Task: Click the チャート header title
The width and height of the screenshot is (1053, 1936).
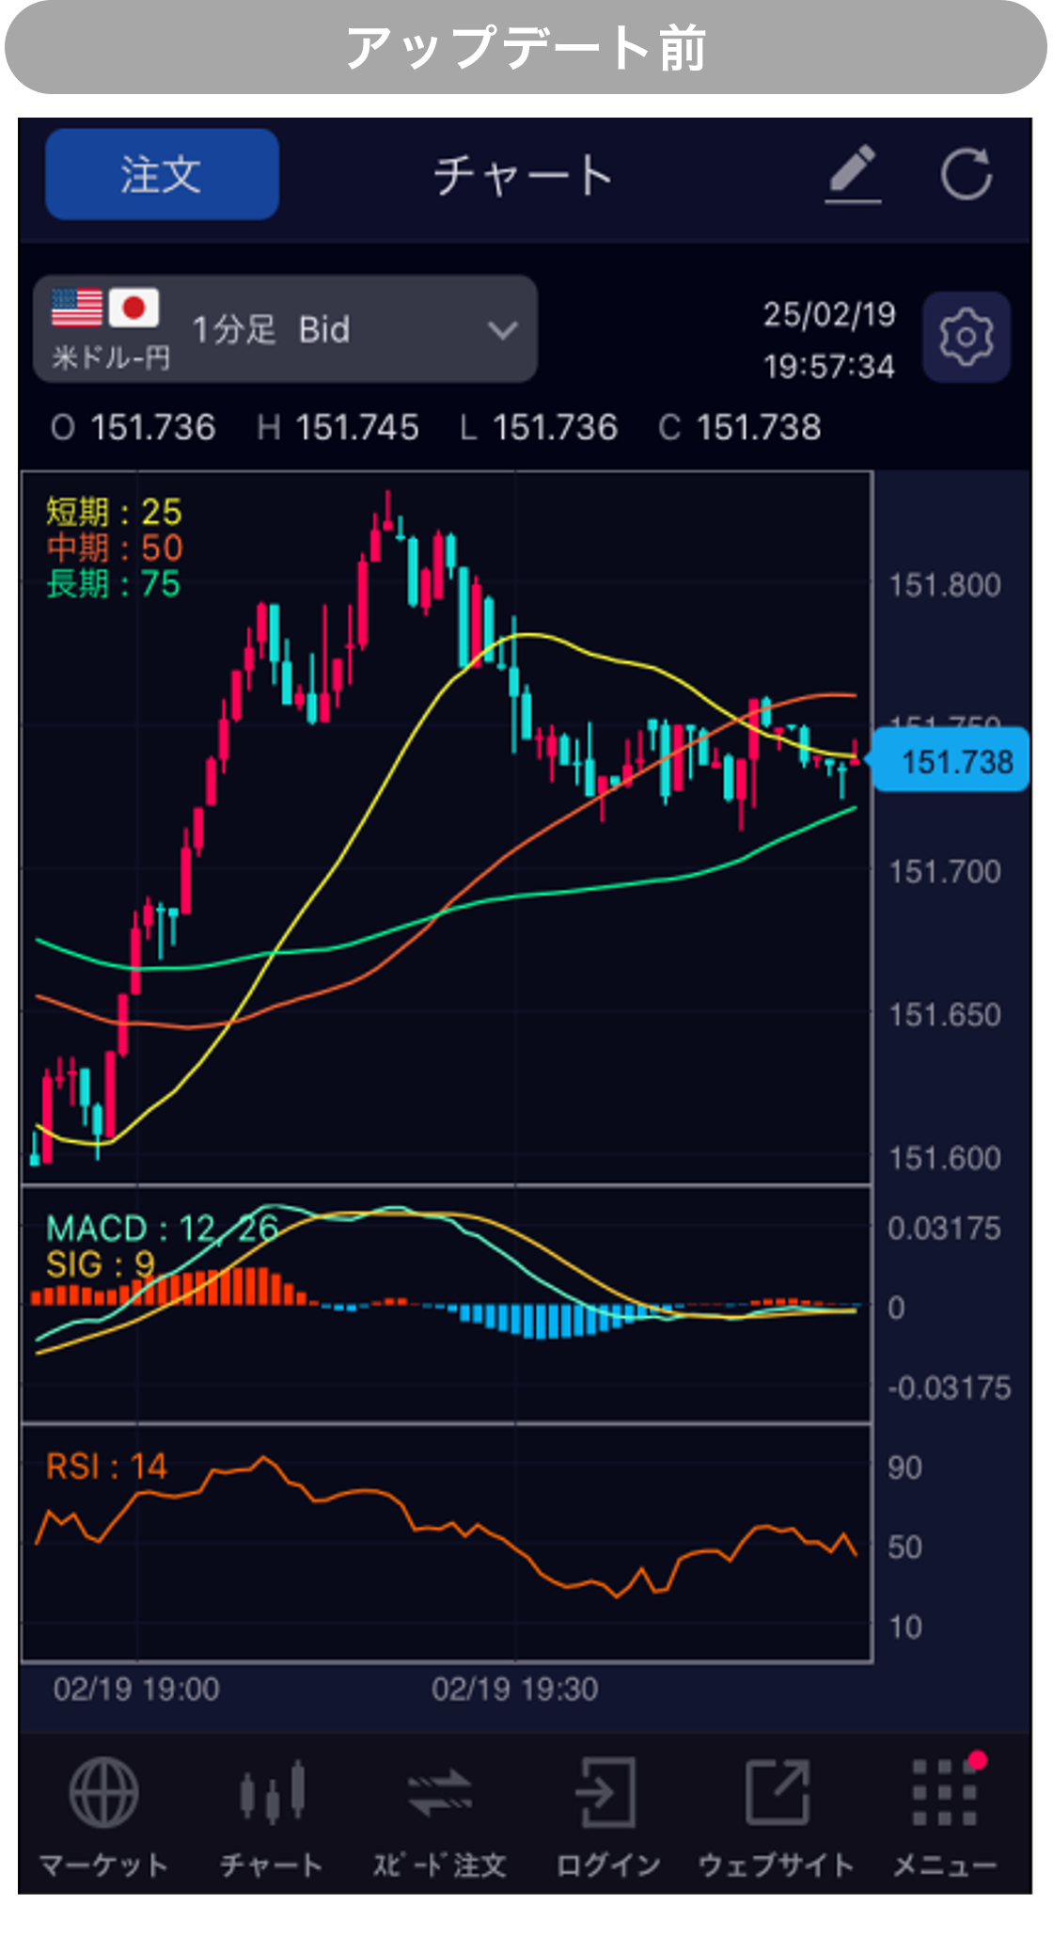Action: 524,175
